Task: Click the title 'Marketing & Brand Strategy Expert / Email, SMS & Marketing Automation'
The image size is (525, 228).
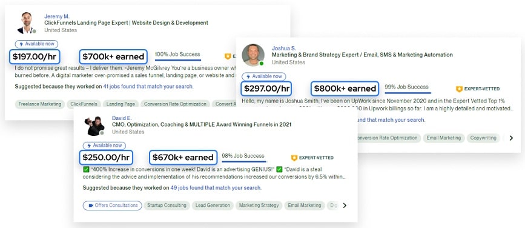Action: point(362,55)
